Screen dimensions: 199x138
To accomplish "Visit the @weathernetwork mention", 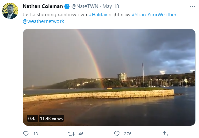I will [x=43, y=21].
